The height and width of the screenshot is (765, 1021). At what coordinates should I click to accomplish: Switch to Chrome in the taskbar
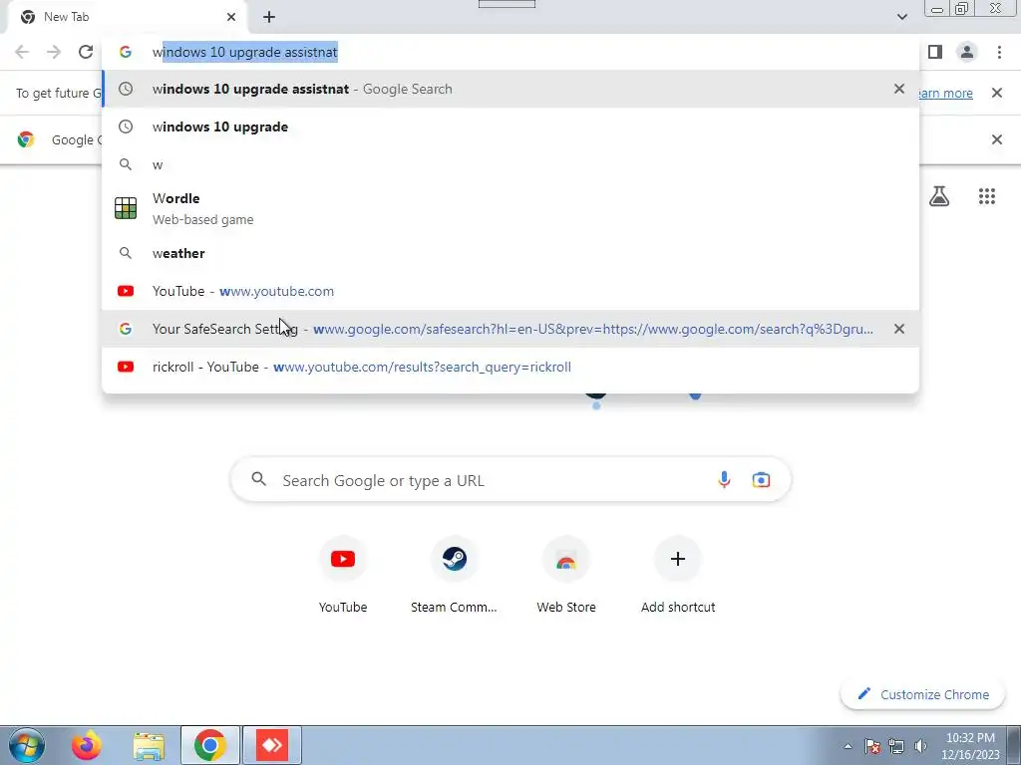(x=209, y=745)
